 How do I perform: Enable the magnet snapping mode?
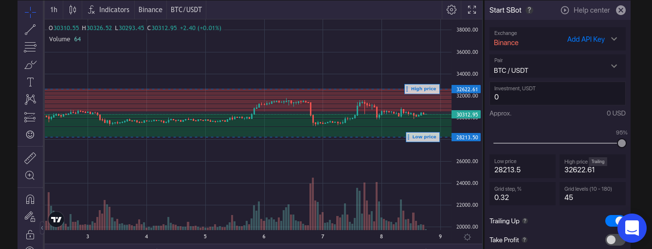(x=30, y=199)
